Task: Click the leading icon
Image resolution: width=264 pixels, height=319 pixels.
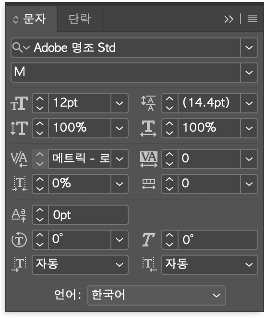Action: (x=148, y=103)
